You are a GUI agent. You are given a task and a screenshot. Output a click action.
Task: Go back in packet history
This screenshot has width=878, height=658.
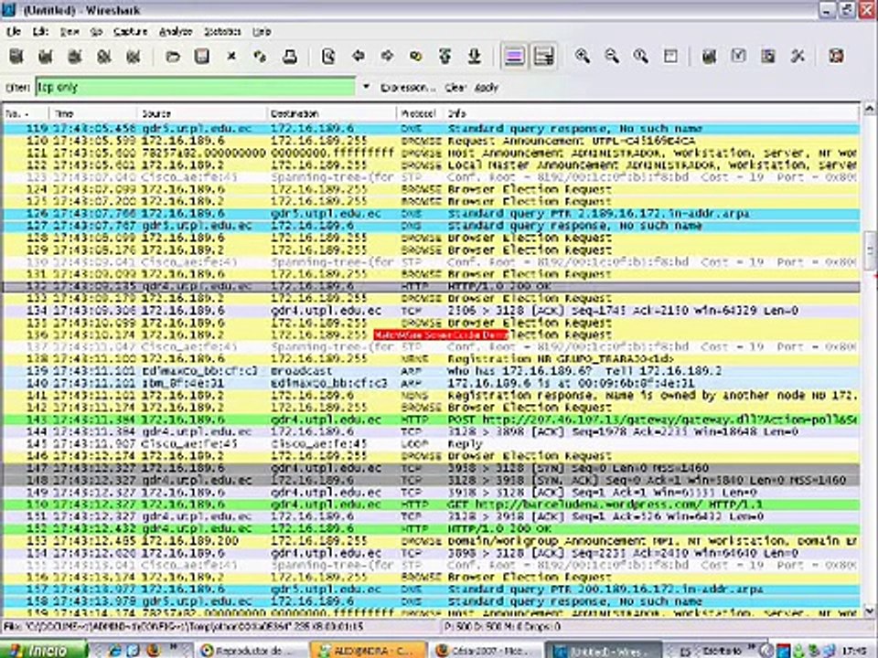tap(359, 56)
